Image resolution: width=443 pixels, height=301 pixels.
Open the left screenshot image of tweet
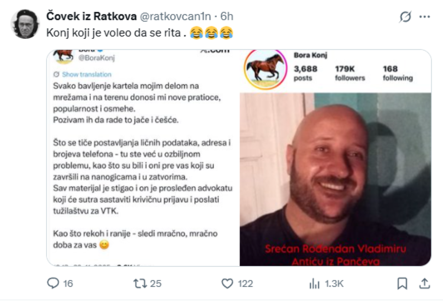coord(143,158)
